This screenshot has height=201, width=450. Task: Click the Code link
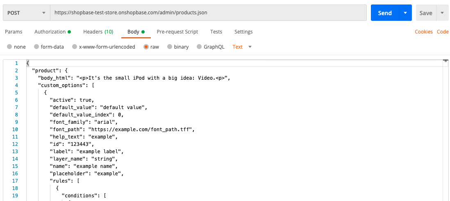[443, 32]
